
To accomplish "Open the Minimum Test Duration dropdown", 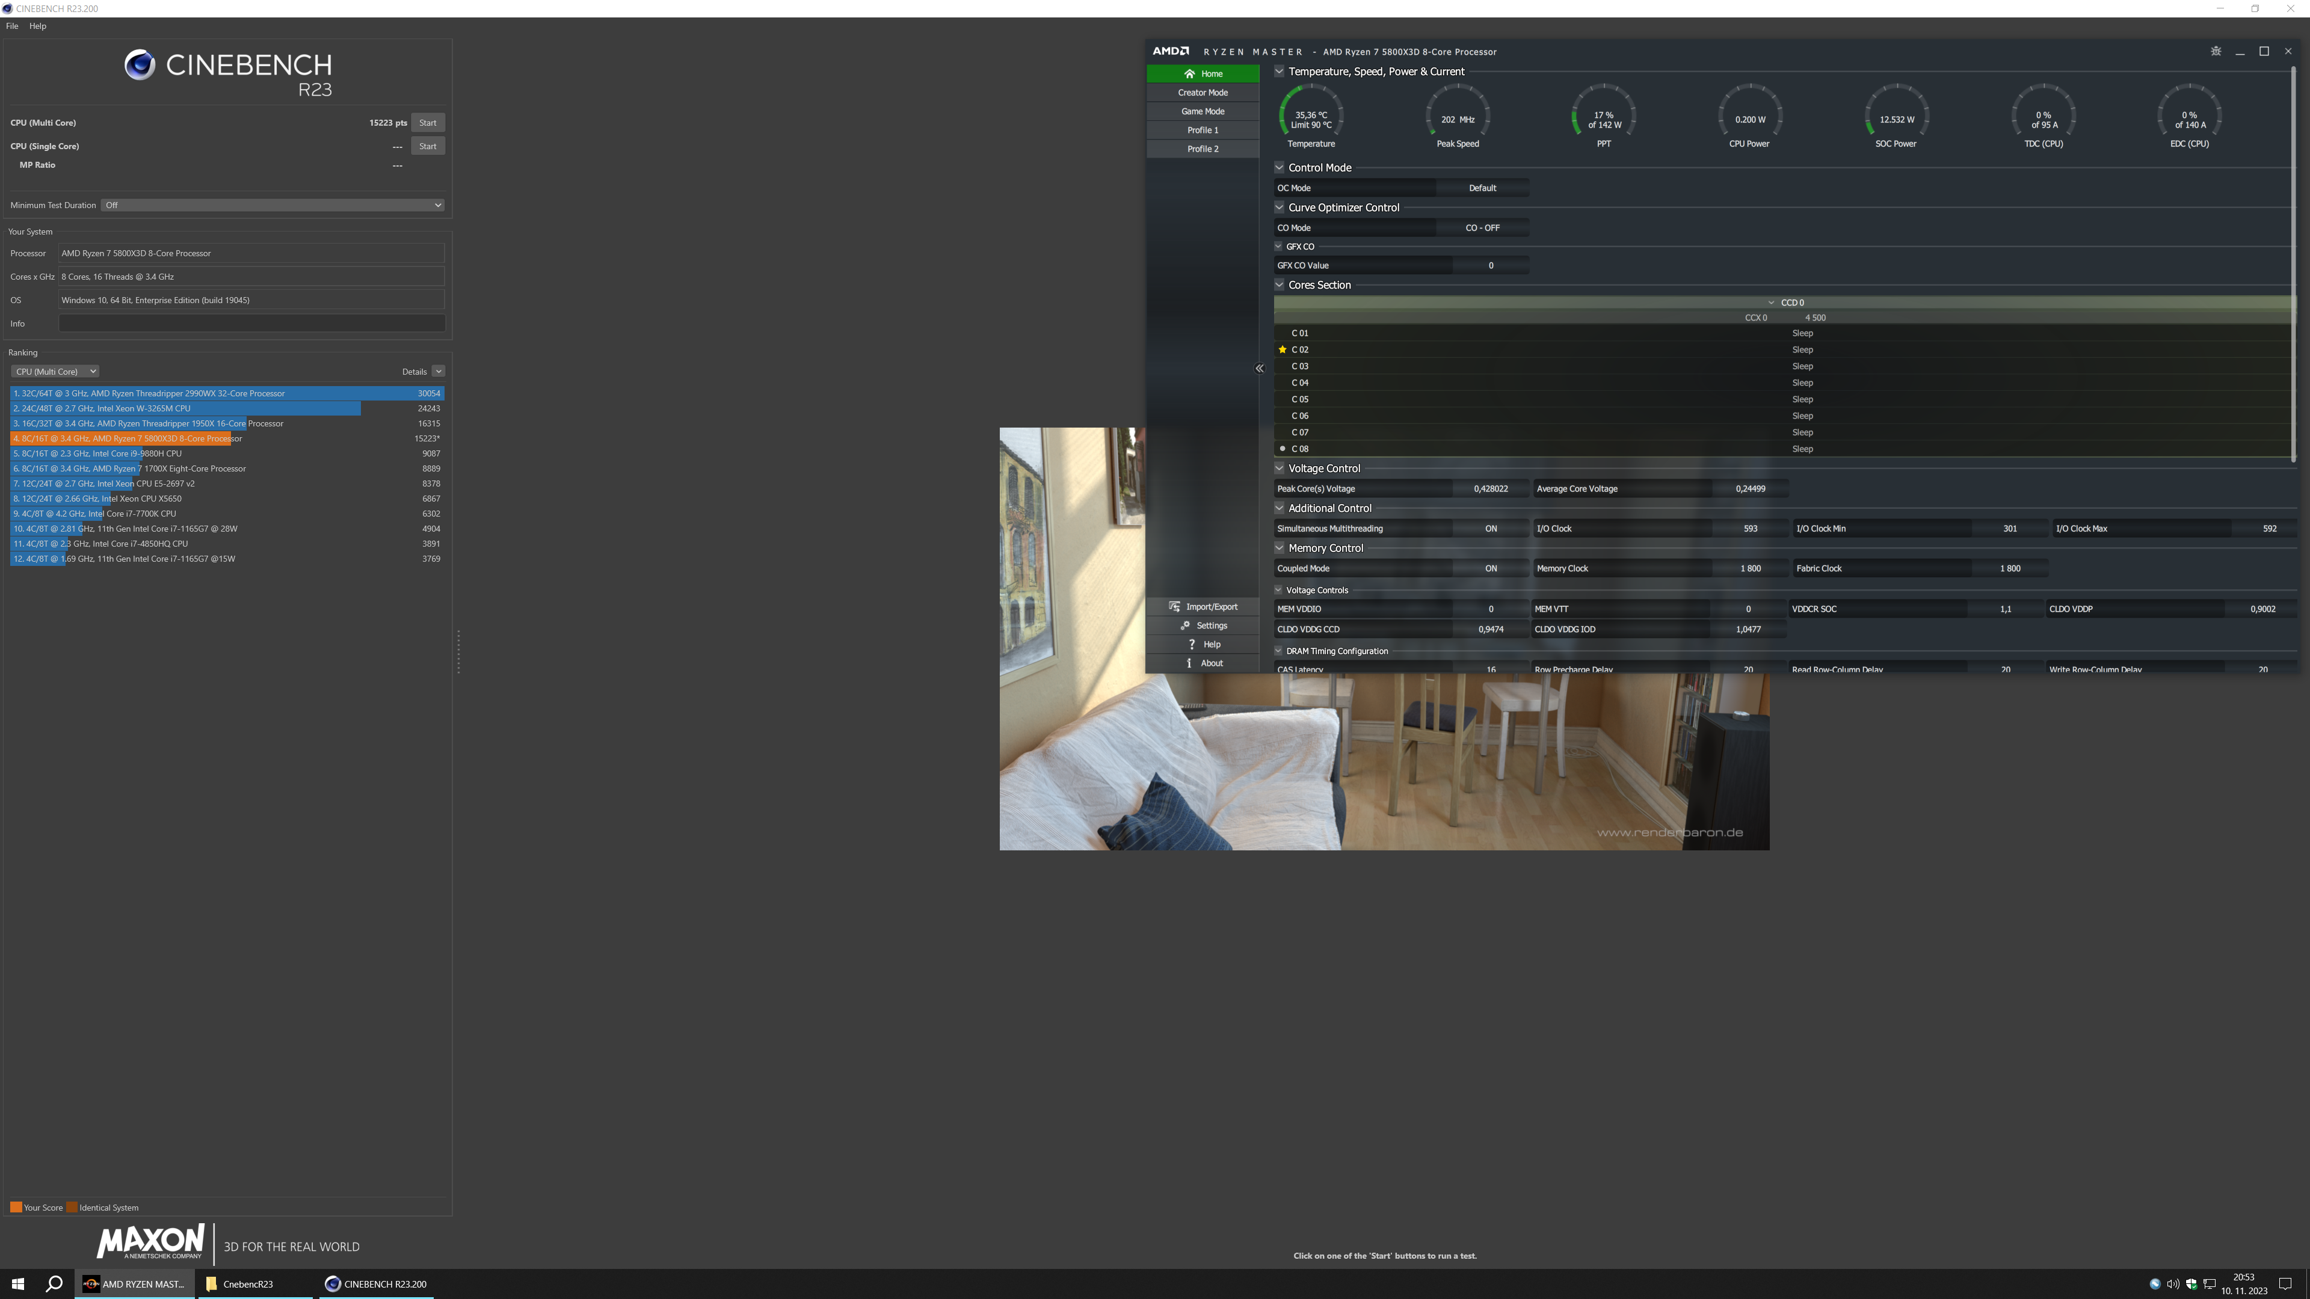I will (x=273, y=205).
